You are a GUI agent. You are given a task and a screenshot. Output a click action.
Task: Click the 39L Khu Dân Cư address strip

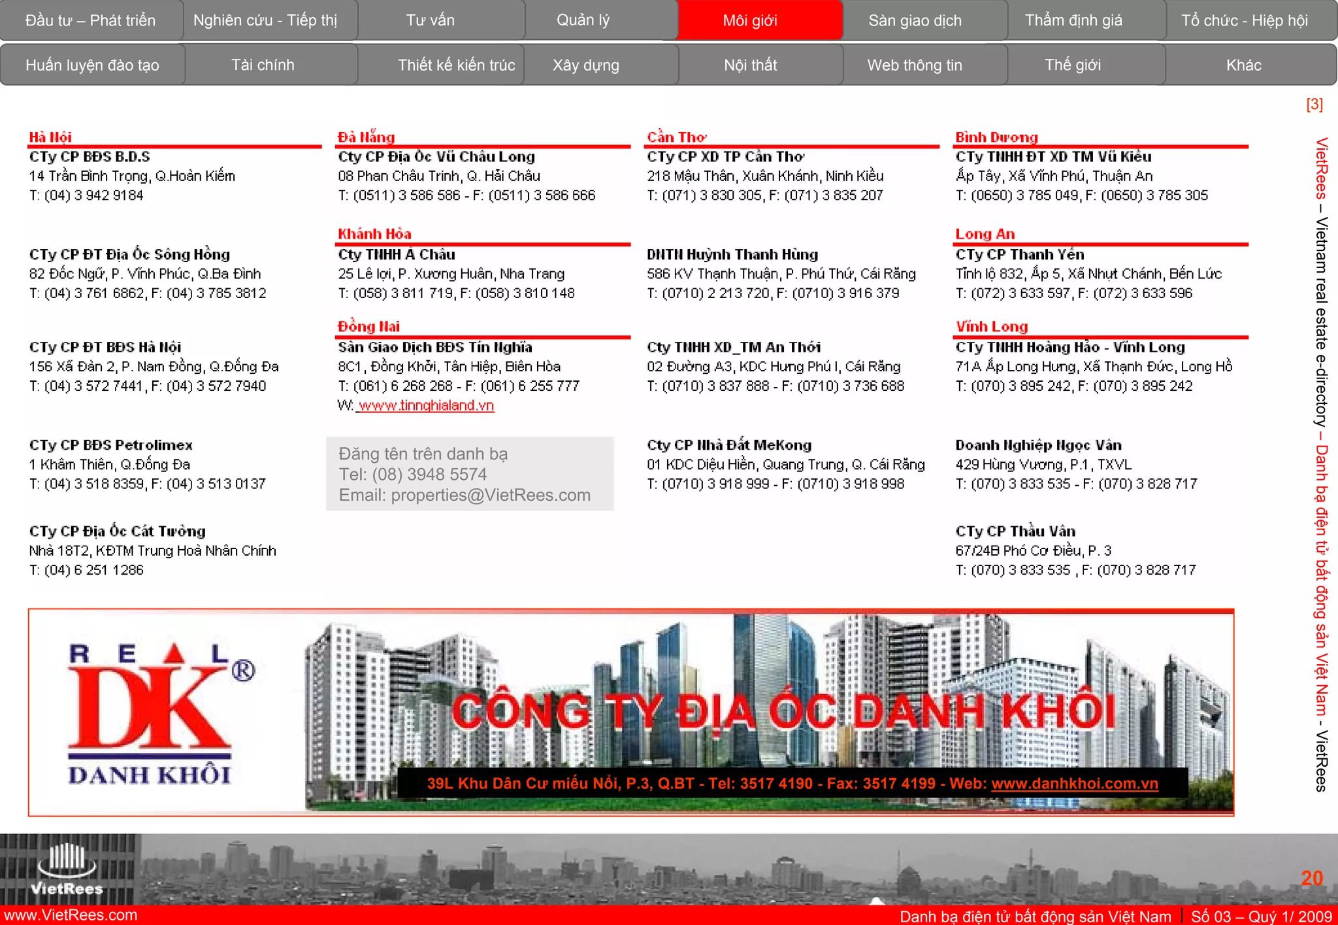[x=792, y=783]
